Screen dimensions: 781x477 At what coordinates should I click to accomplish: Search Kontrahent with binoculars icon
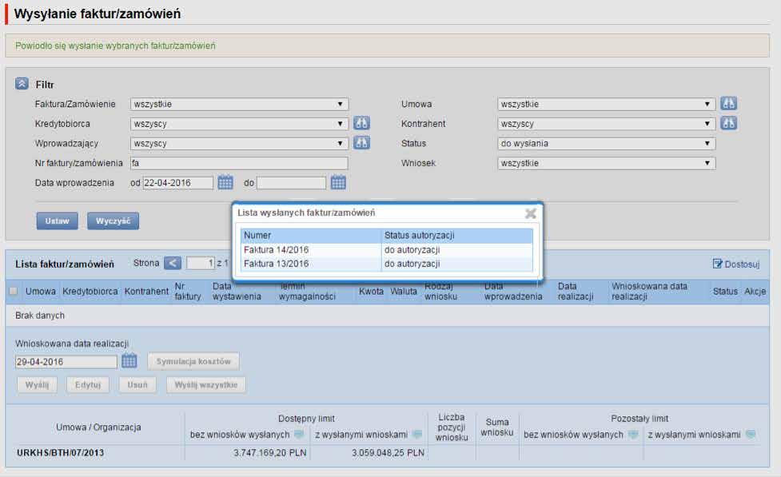(729, 123)
